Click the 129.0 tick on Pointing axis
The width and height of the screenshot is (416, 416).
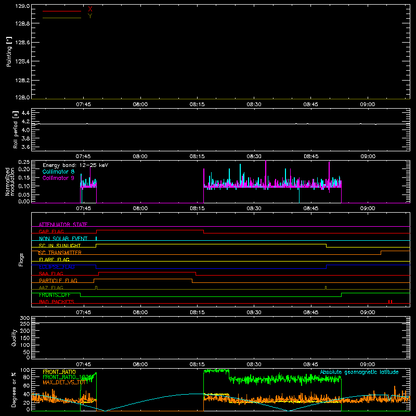(x=22, y=6)
